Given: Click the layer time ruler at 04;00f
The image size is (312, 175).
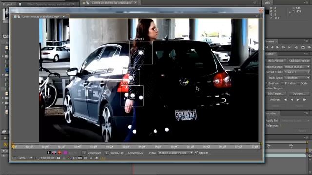Looking at the screenshot, I should (x=142, y=147).
